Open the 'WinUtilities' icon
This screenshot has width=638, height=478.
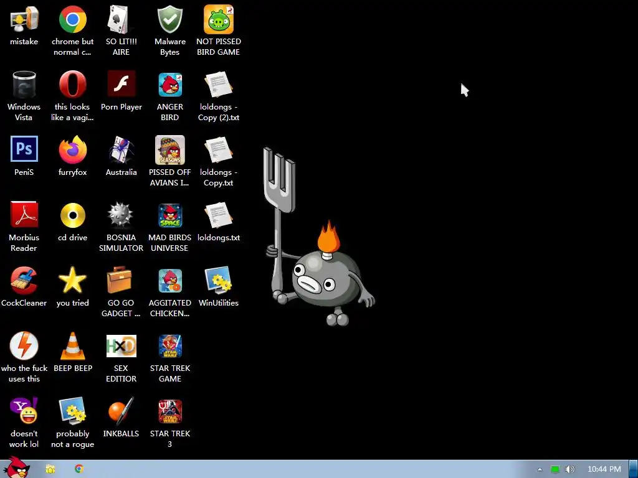[219, 280]
